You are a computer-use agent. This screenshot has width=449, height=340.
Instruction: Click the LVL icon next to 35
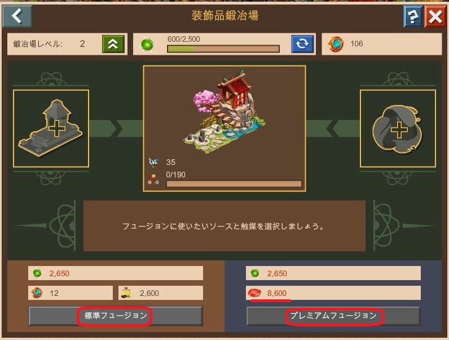coord(153,162)
